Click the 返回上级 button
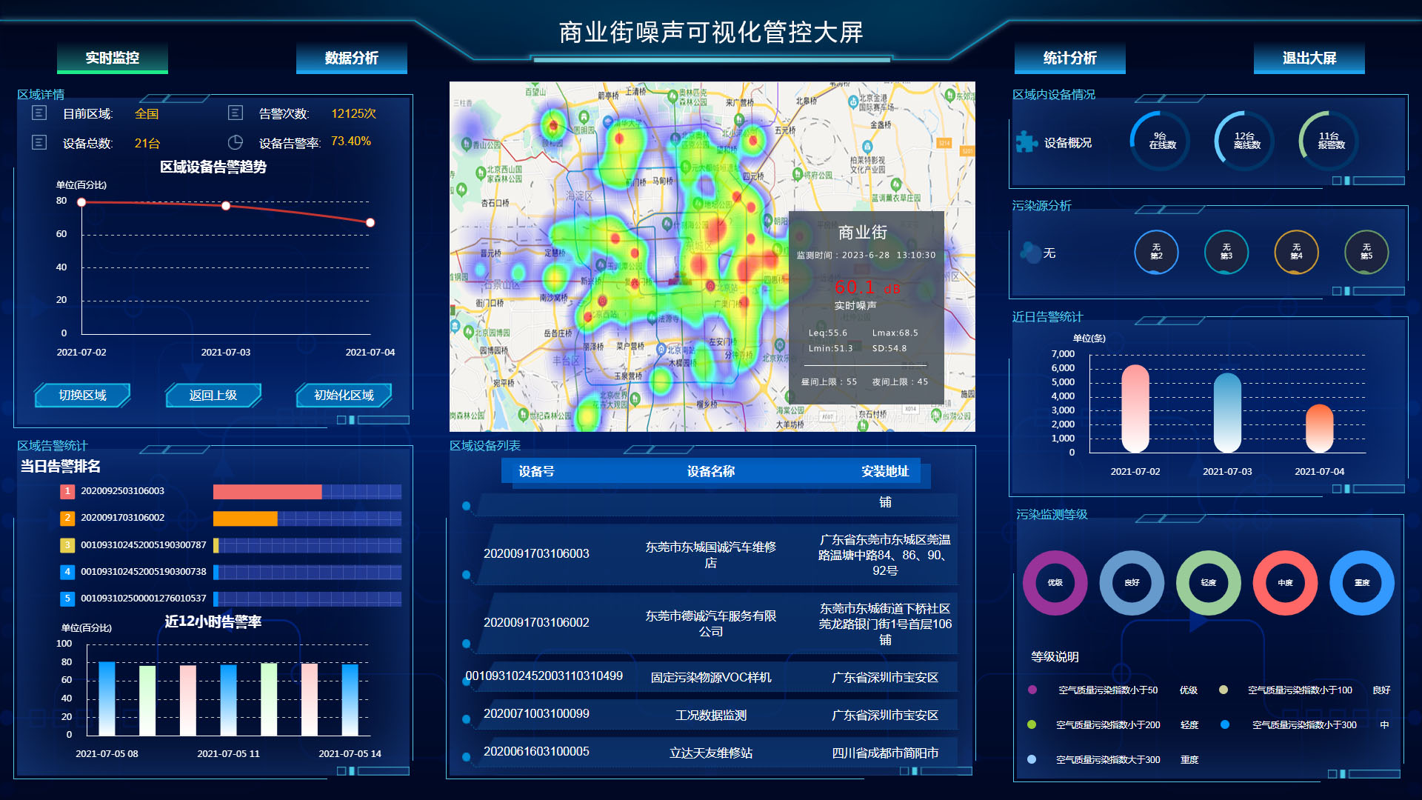Screen dimensions: 1422x800 (x=213, y=395)
